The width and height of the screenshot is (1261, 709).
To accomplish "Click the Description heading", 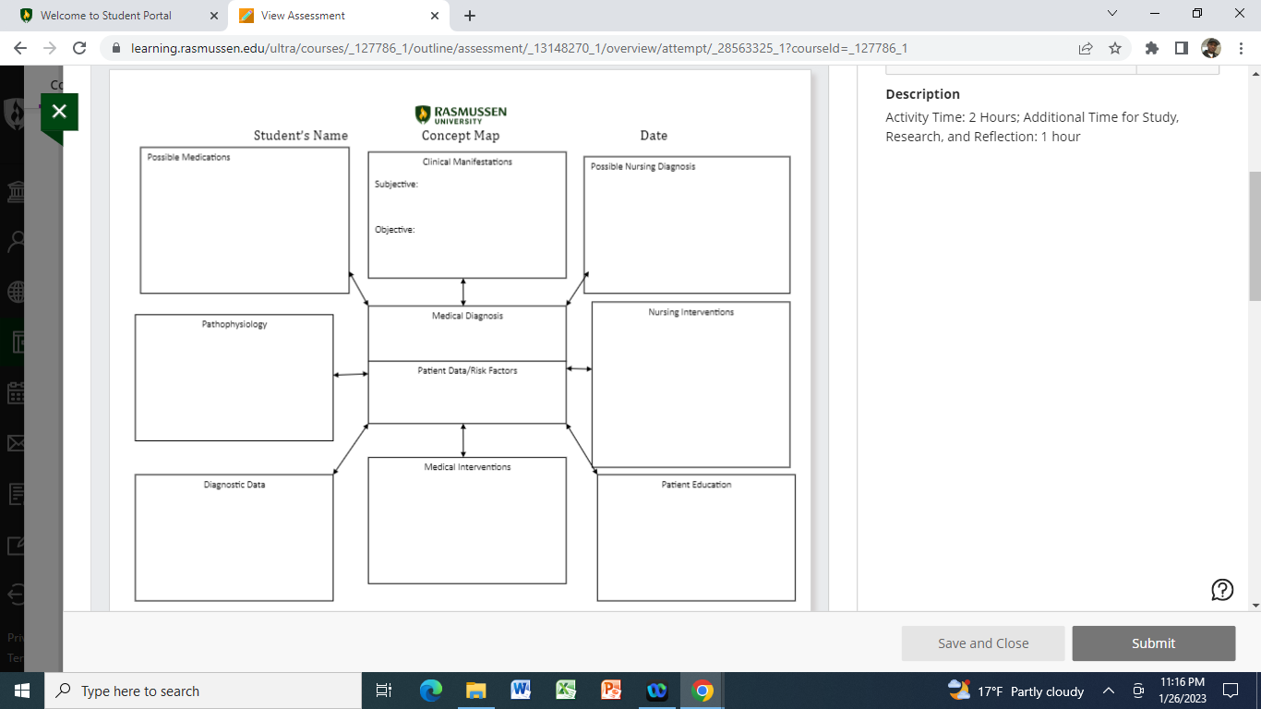I will [x=922, y=94].
